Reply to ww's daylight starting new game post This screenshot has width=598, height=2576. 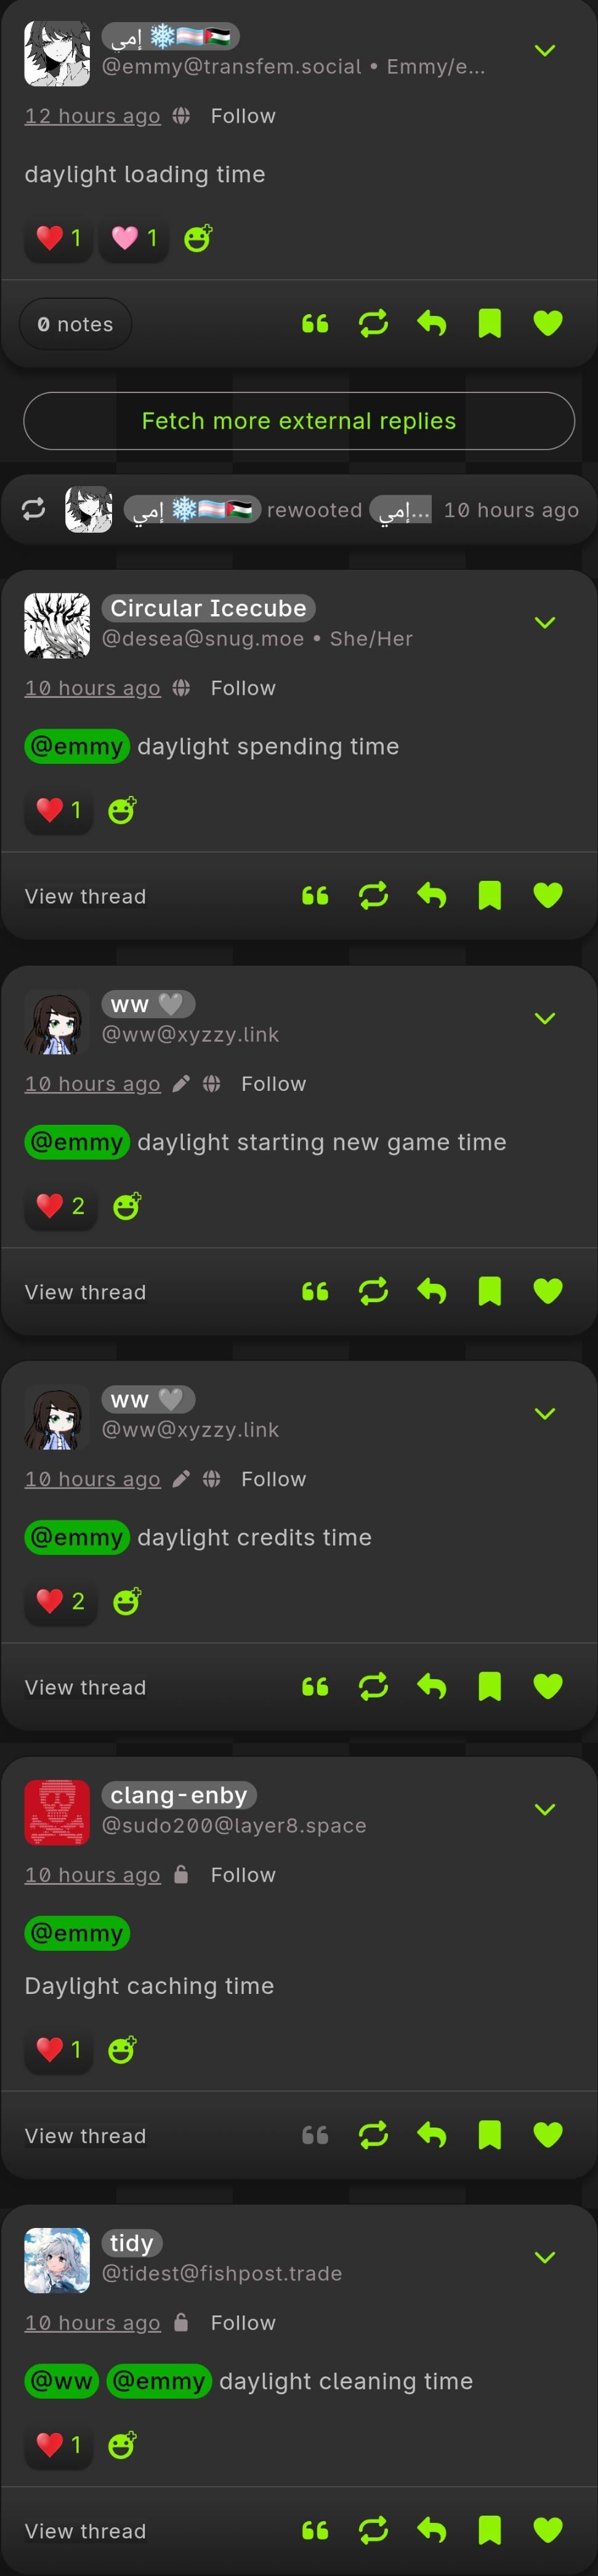[x=431, y=1291]
